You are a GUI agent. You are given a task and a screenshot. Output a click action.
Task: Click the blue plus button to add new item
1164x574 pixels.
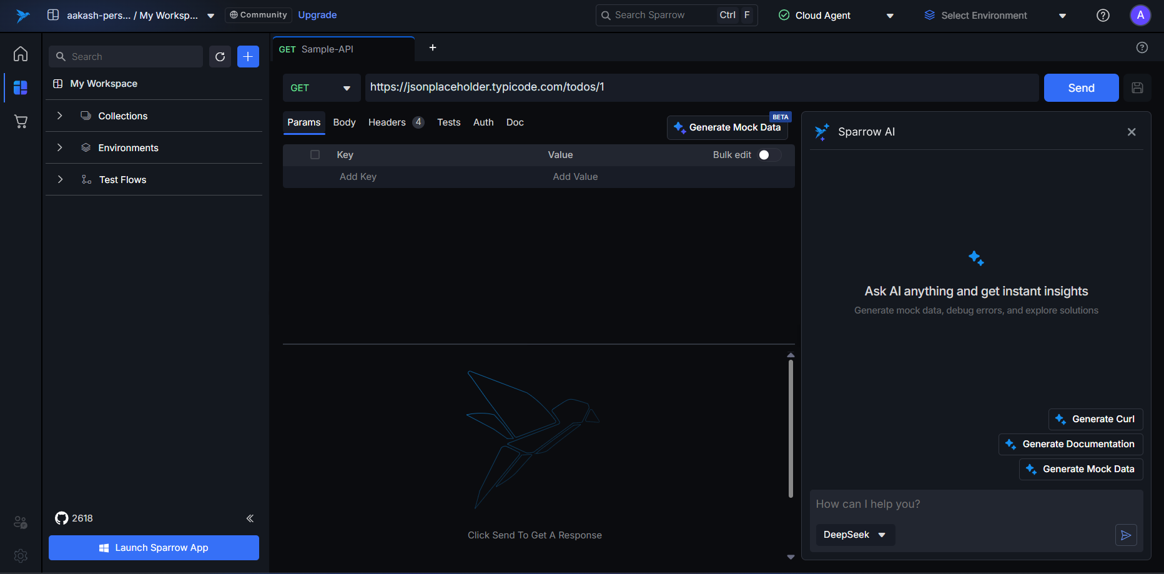tap(248, 57)
